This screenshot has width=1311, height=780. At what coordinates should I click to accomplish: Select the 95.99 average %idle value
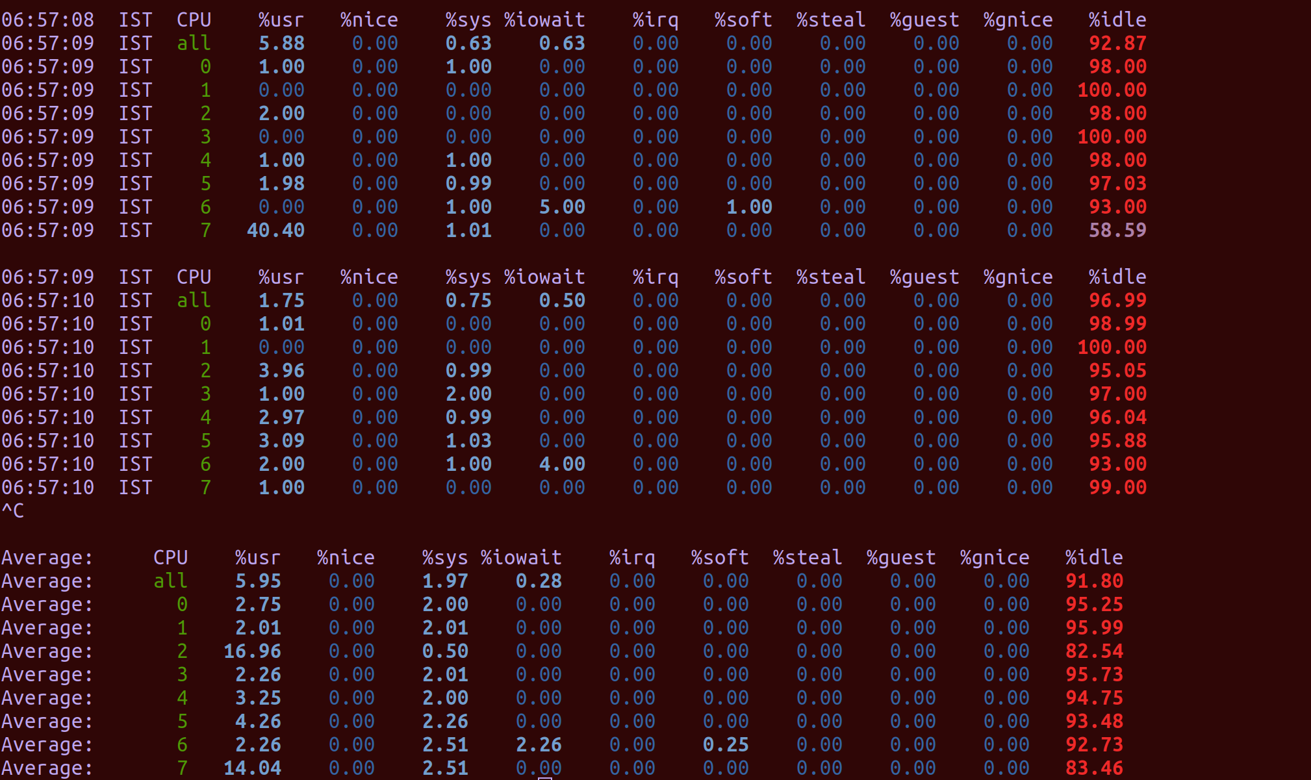[1094, 628]
